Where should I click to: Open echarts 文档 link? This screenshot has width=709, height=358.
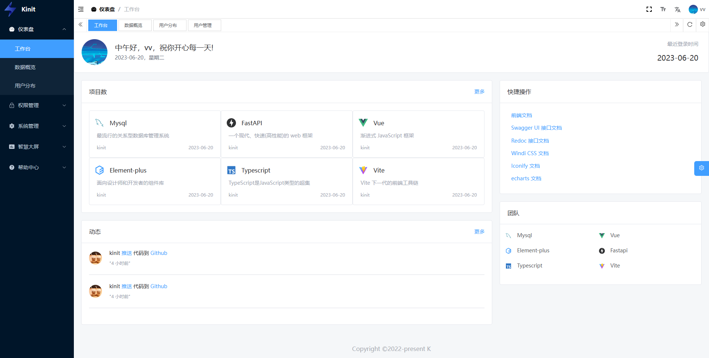click(526, 178)
